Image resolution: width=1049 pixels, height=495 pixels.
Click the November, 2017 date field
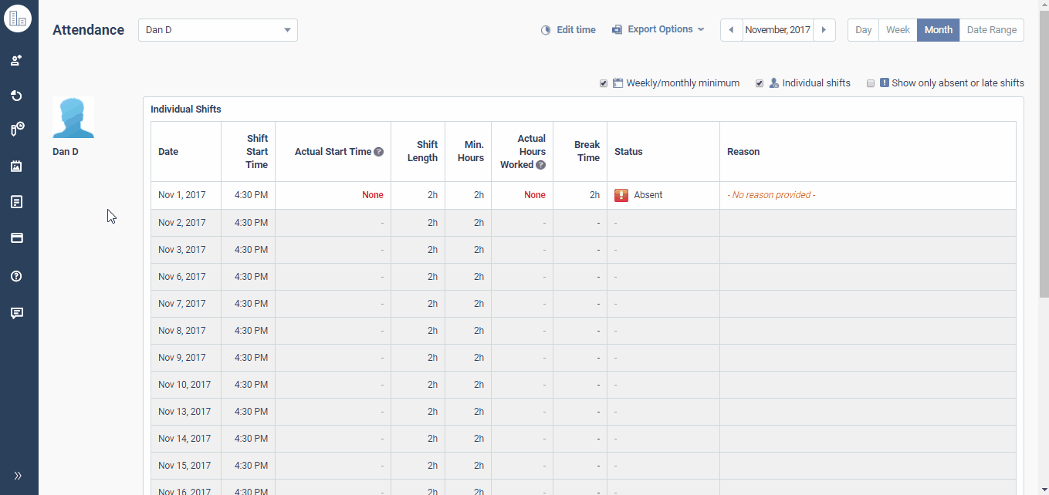(777, 30)
